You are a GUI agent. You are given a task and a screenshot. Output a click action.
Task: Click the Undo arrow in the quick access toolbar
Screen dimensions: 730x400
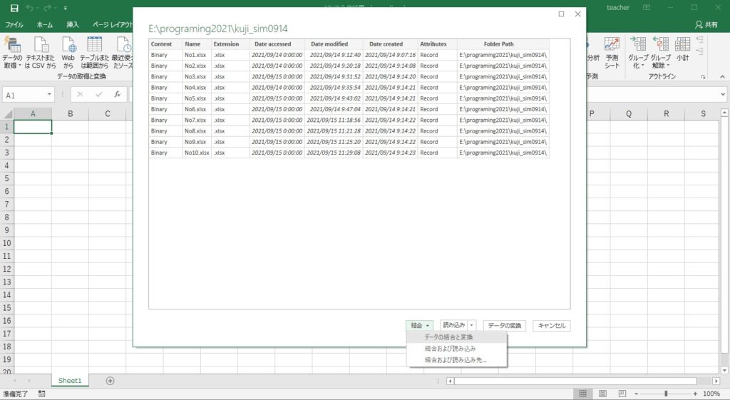30,8
